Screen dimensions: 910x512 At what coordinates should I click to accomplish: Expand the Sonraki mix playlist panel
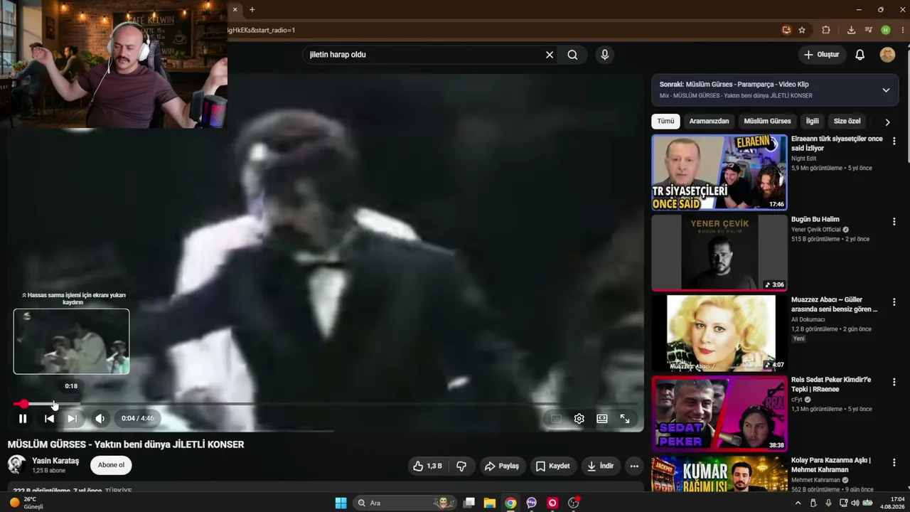[x=886, y=90]
